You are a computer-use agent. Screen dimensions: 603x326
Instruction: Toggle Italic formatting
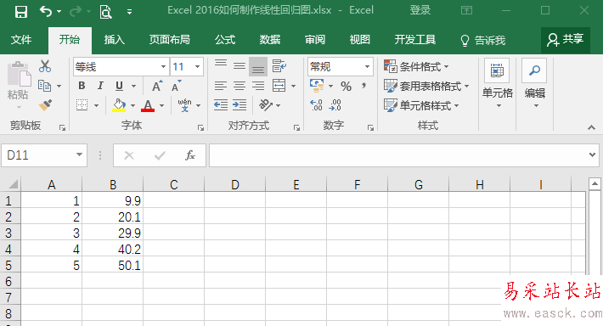point(100,86)
